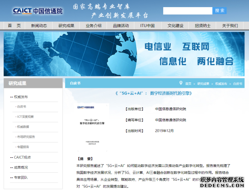Click the 搜索 search button
The width and height of the screenshot is (249, 192).
[219, 11]
